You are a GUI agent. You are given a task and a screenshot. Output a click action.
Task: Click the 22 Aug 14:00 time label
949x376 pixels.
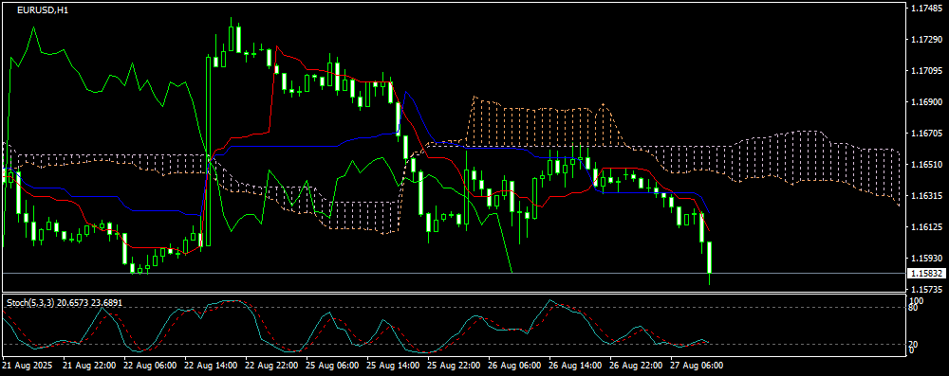pos(211,366)
